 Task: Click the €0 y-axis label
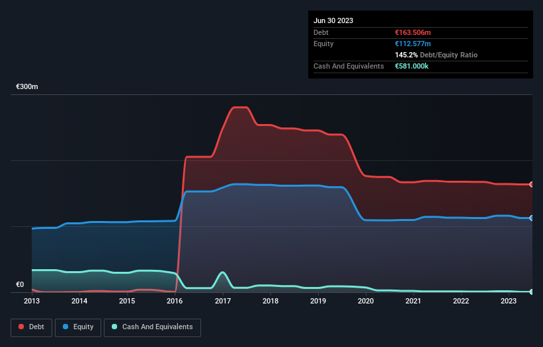click(x=20, y=284)
